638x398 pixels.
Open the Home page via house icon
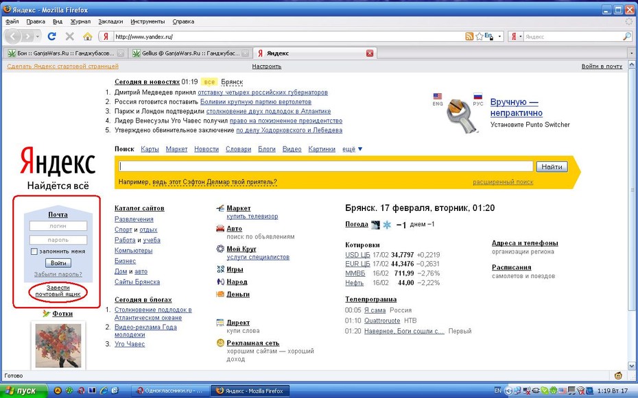(88, 36)
